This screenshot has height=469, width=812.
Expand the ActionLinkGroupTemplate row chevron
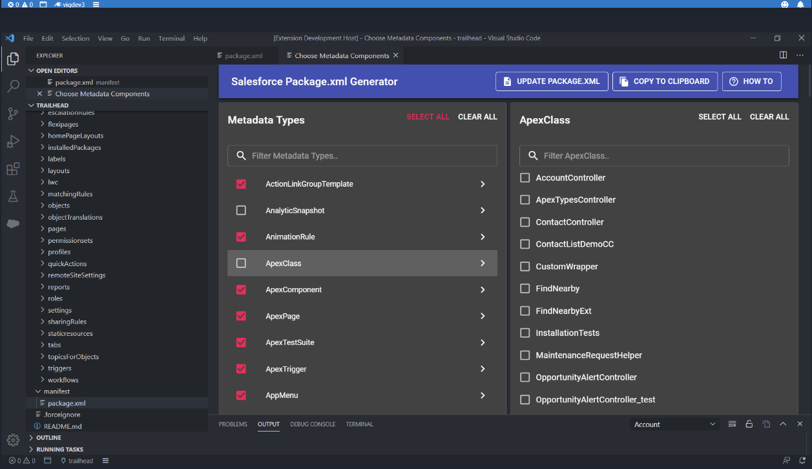pyautogui.click(x=483, y=184)
